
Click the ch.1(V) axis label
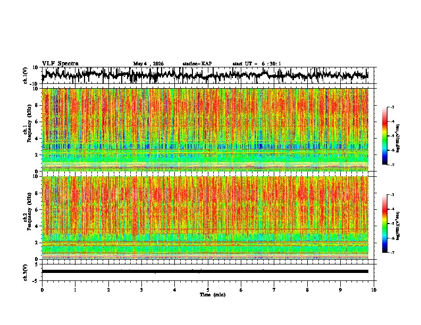click(26, 75)
